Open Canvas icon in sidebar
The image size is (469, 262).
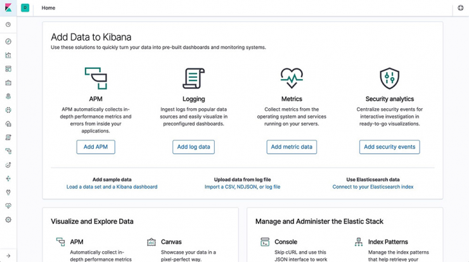click(x=8, y=83)
